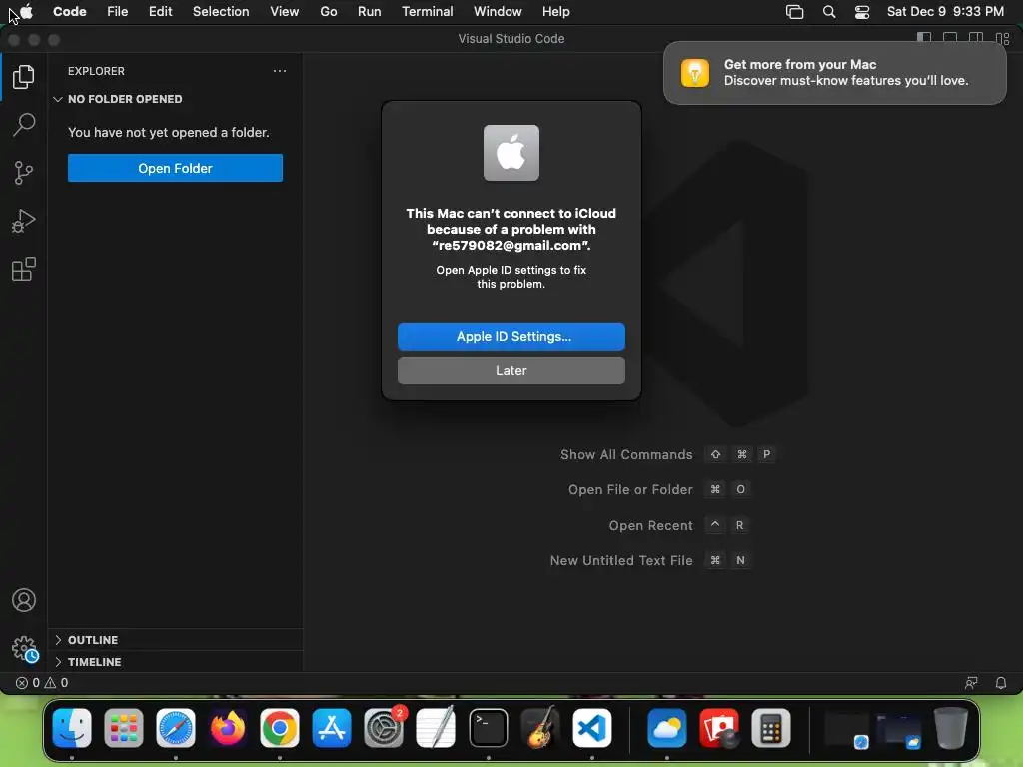The height and width of the screenshot is (767, 1023).
Task: Open System Settings from the Dock
Action: pos(384,728)
